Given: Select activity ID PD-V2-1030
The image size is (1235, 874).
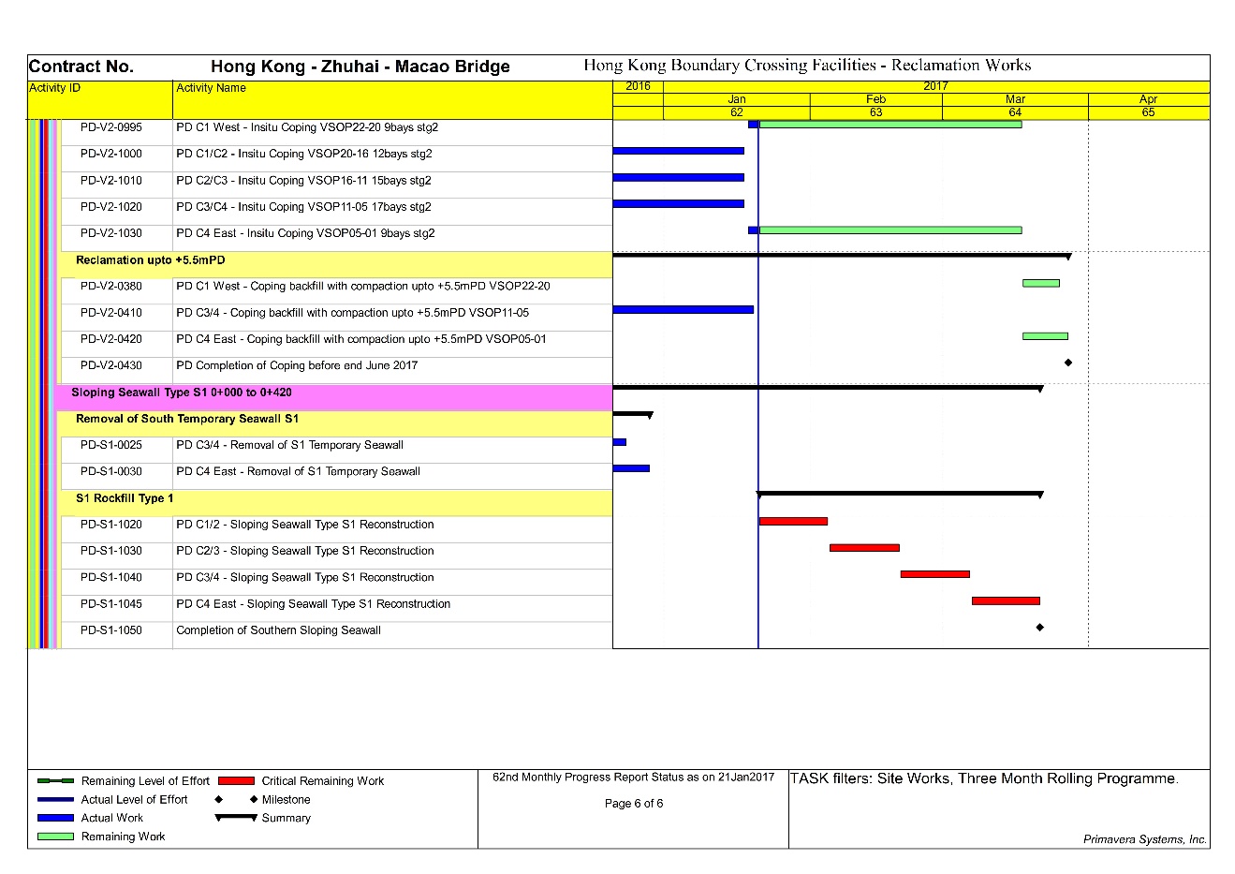Looking at the screenshot, I should (x=111, y=233).
